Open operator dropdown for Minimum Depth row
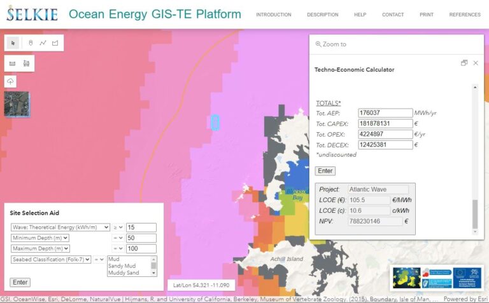Viewport: 489px width, 303px height. [118, 238]
